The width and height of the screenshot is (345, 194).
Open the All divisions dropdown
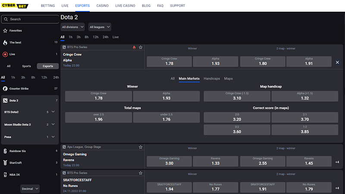pos(72,27)
